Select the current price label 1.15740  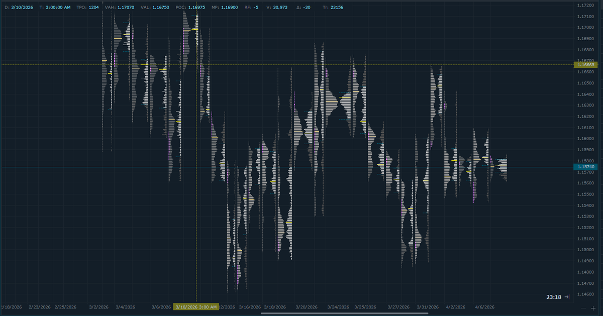point(586,167)
